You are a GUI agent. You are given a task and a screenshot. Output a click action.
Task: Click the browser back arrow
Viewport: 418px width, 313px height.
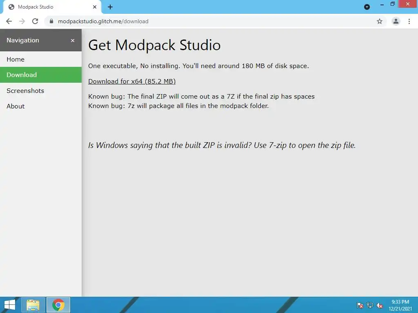9,21
